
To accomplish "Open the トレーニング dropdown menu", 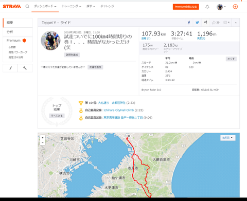I will coord(72,6).
